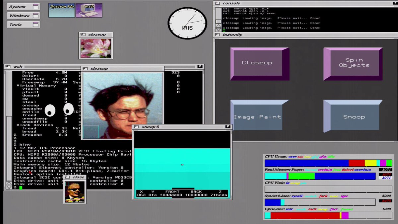398x224 pixels.
Task: Click the snoop FRONT value f0dddd00
Action: point(171,195)
